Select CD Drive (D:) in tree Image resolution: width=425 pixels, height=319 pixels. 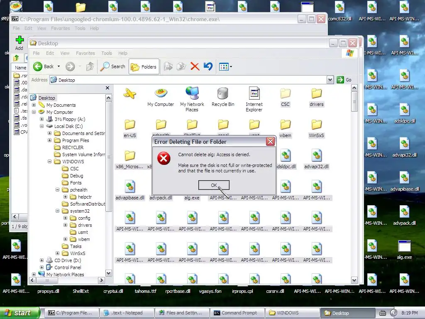(68, 260)
